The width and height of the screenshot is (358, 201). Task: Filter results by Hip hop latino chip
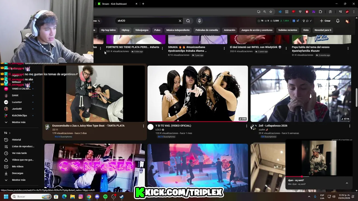(x=108, y=30)
